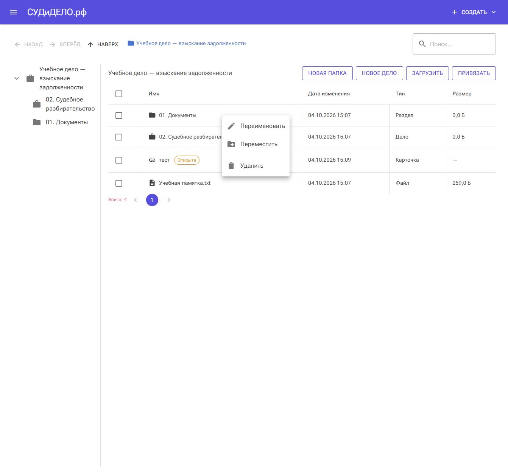Click the Открыта status badge
This screenshot has width=508, height=474.
[187, 160]
